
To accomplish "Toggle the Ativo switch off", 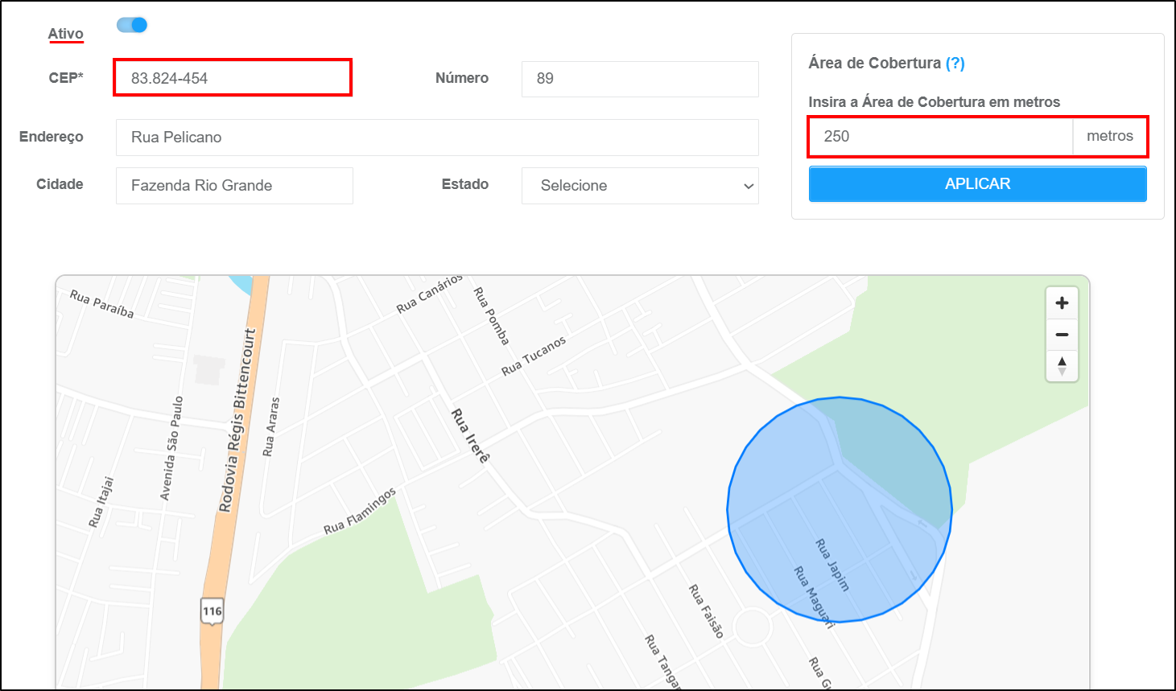I will (x=132, y=25).
